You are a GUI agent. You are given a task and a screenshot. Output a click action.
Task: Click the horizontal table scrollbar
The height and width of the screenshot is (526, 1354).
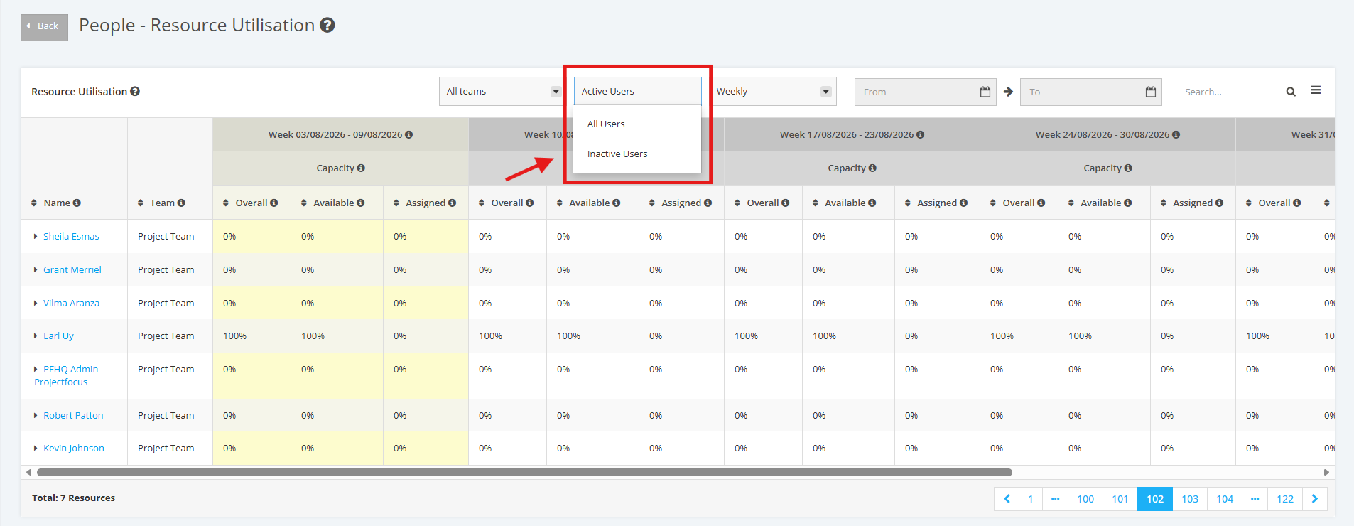tap(524, 472)
